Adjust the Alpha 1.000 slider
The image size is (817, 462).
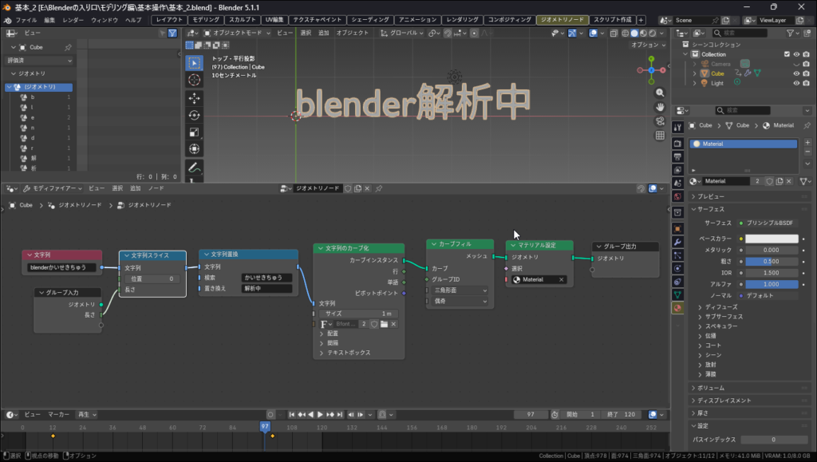772,284
